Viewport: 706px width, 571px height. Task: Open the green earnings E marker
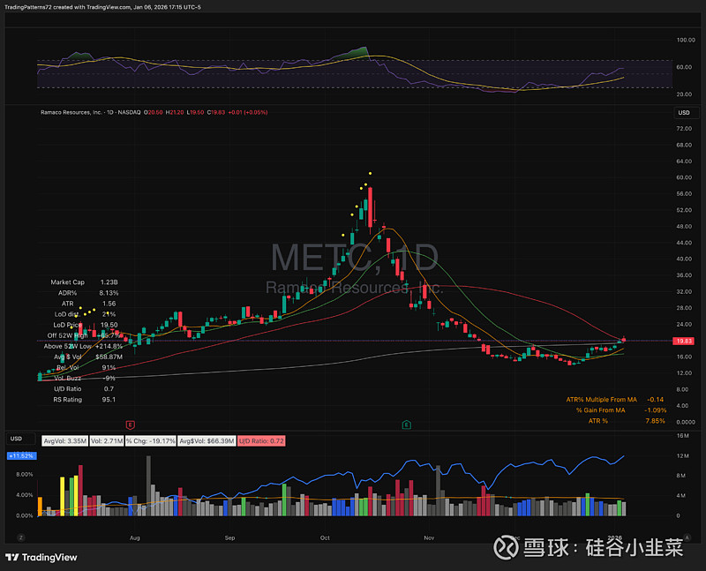[406, 424]
